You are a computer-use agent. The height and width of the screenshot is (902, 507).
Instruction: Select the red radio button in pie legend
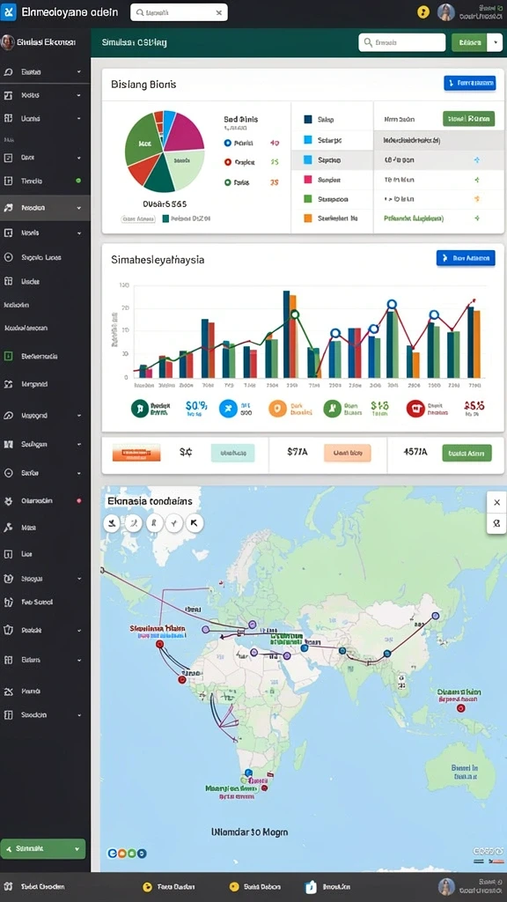point(228,162)
